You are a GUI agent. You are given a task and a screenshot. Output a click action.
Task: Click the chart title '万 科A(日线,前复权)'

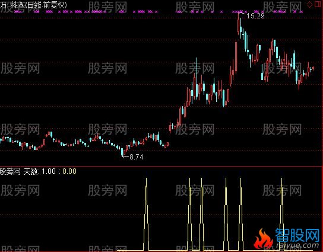33,5
